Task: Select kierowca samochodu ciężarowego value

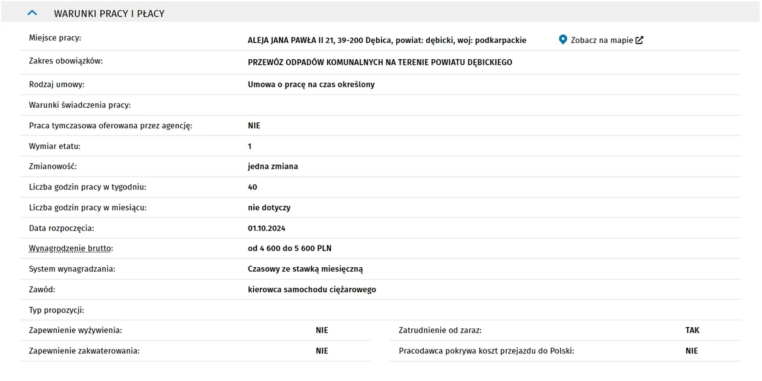Action: pos(312,290)
